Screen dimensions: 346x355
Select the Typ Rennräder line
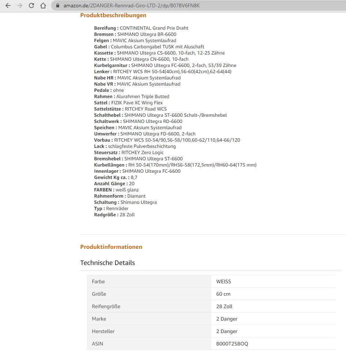pos(111,209)
